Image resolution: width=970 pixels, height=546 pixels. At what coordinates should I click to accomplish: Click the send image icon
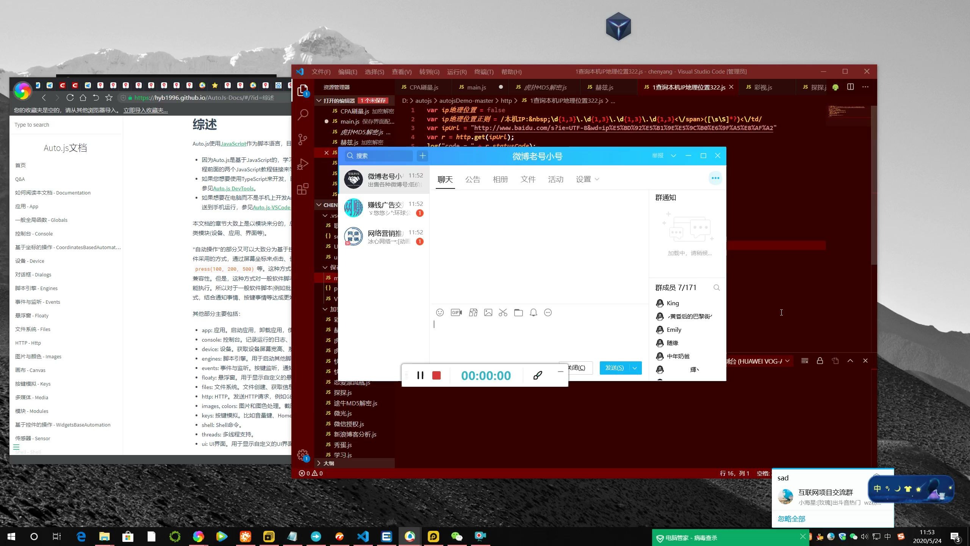pyautogui.click(x=488, y=312)
